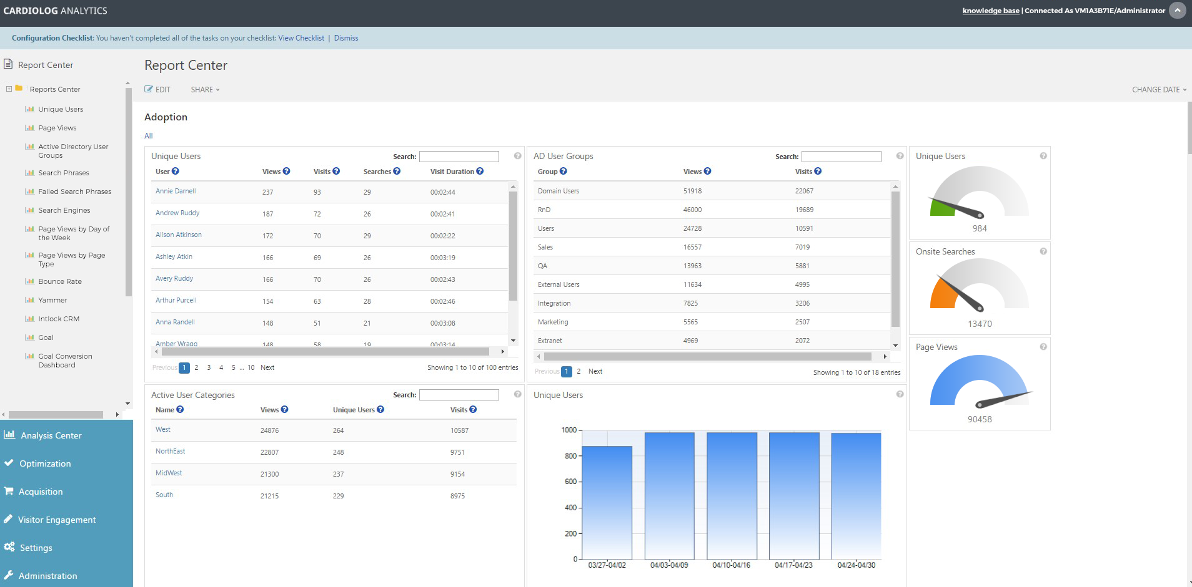Click scroll-right arrow in AD User Groups table

click(885, 357)
